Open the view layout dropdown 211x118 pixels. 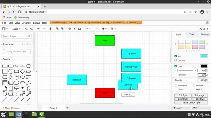(x=5, y=29)
